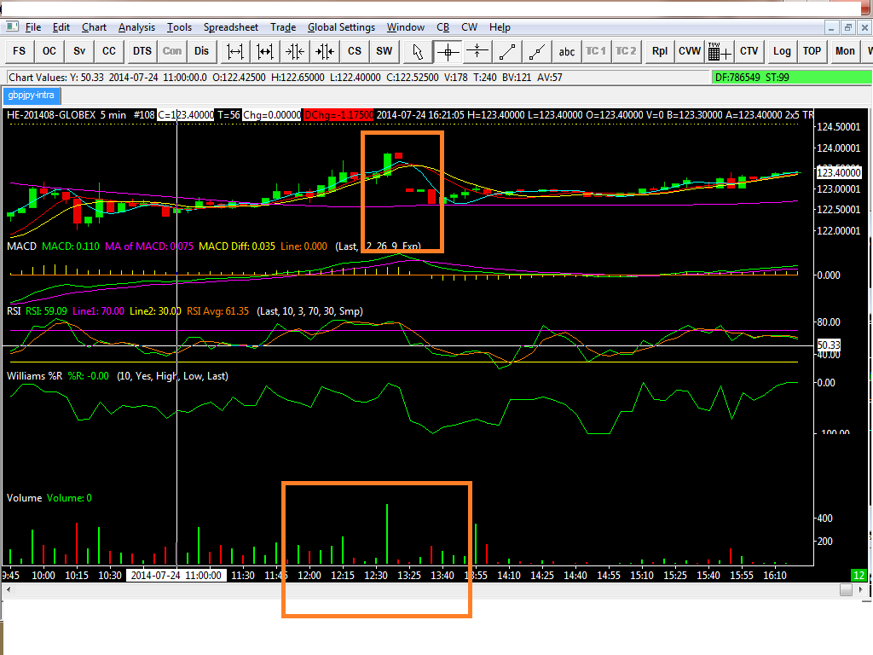Click the Volume study label
This screenshot has height=655, width=873.
point(24,498)
